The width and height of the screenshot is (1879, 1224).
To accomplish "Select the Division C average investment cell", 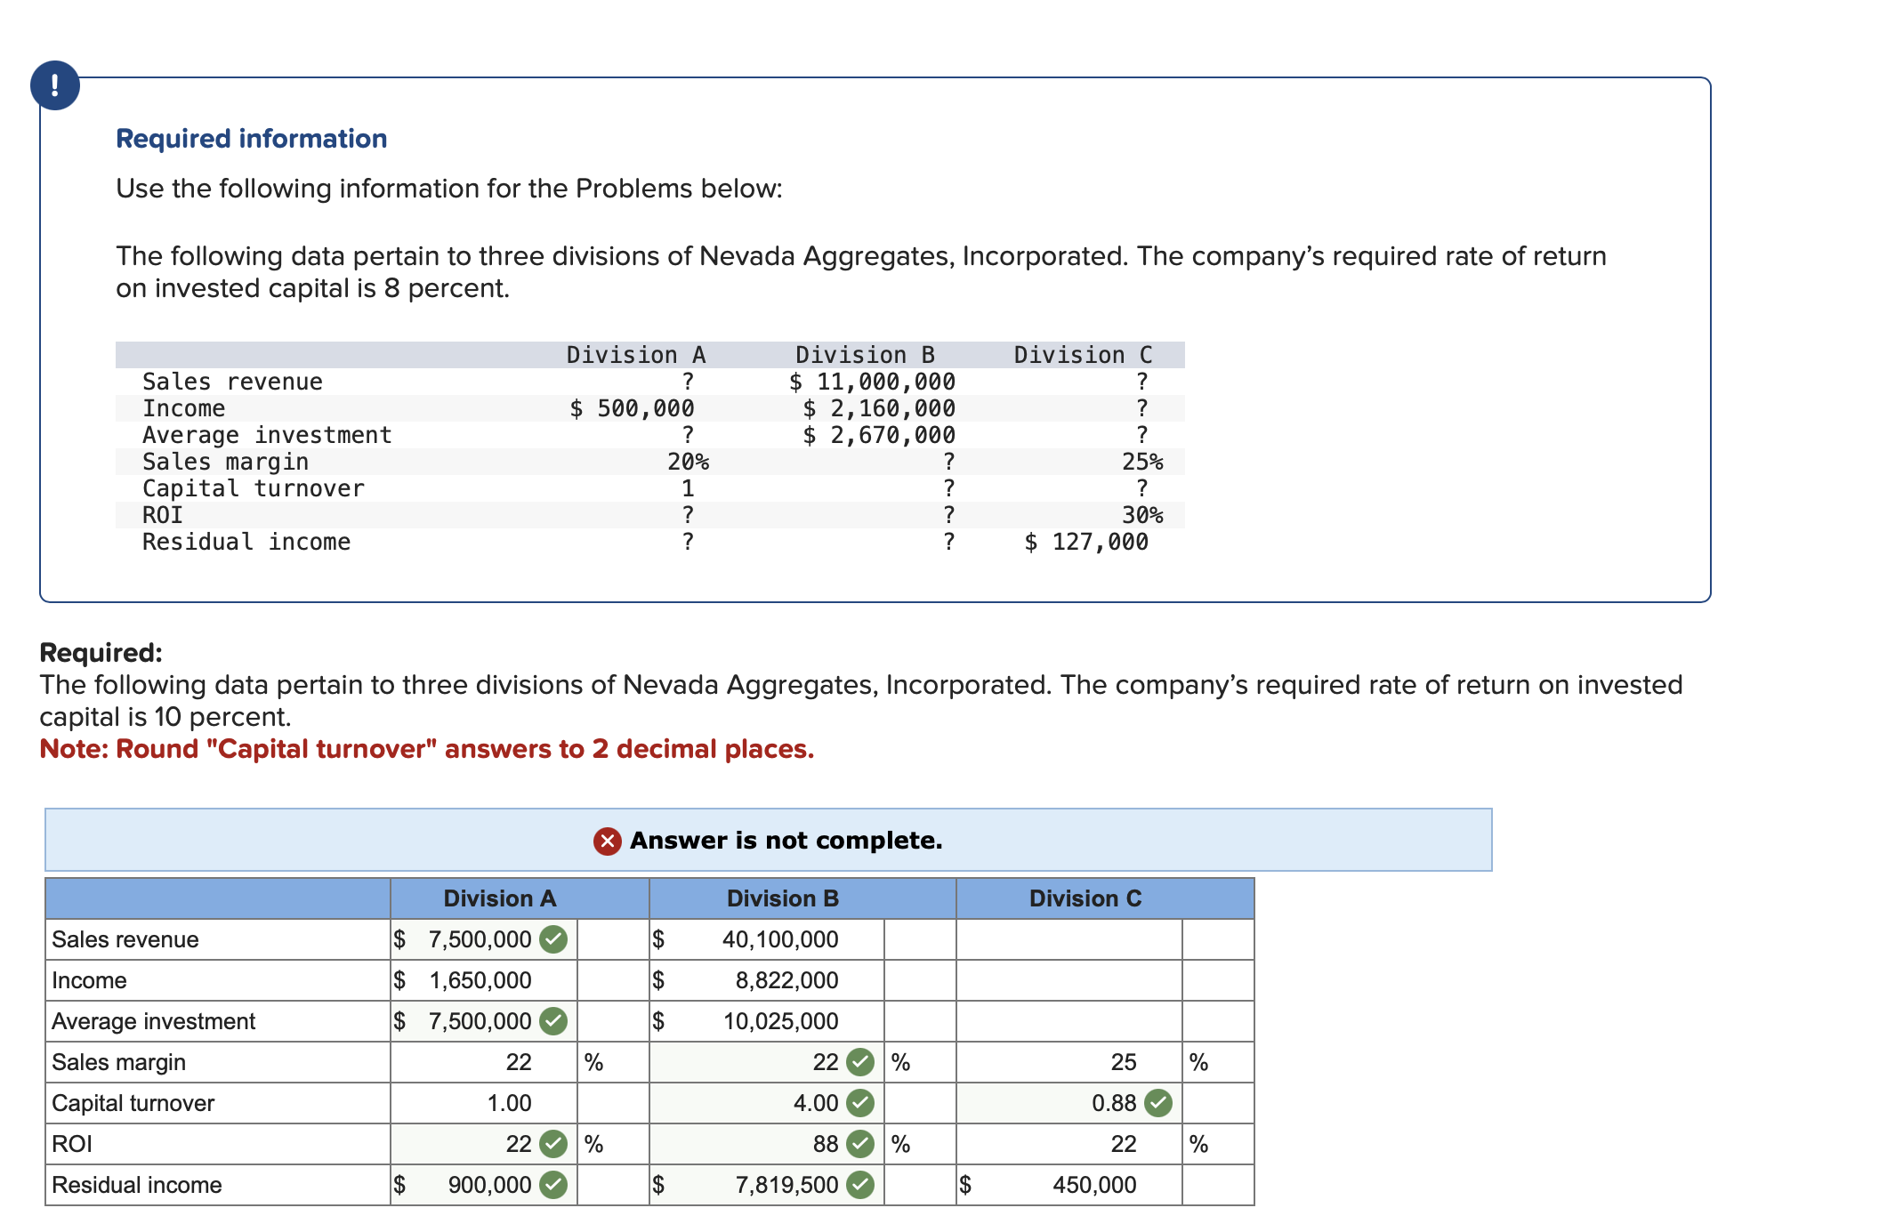I will pyautogui.click(x=1068, y=1020).
